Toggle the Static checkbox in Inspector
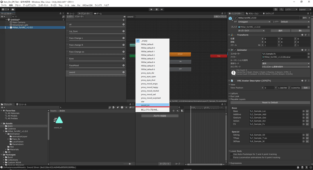The image size is (313, 170). [301, 18]
